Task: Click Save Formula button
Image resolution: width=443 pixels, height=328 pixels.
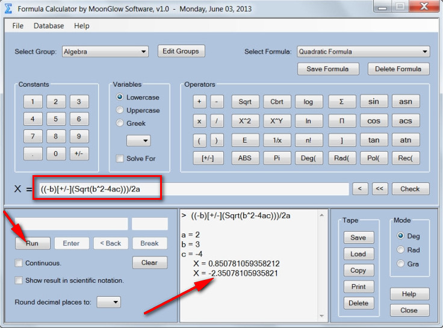Action: (328, 69)
